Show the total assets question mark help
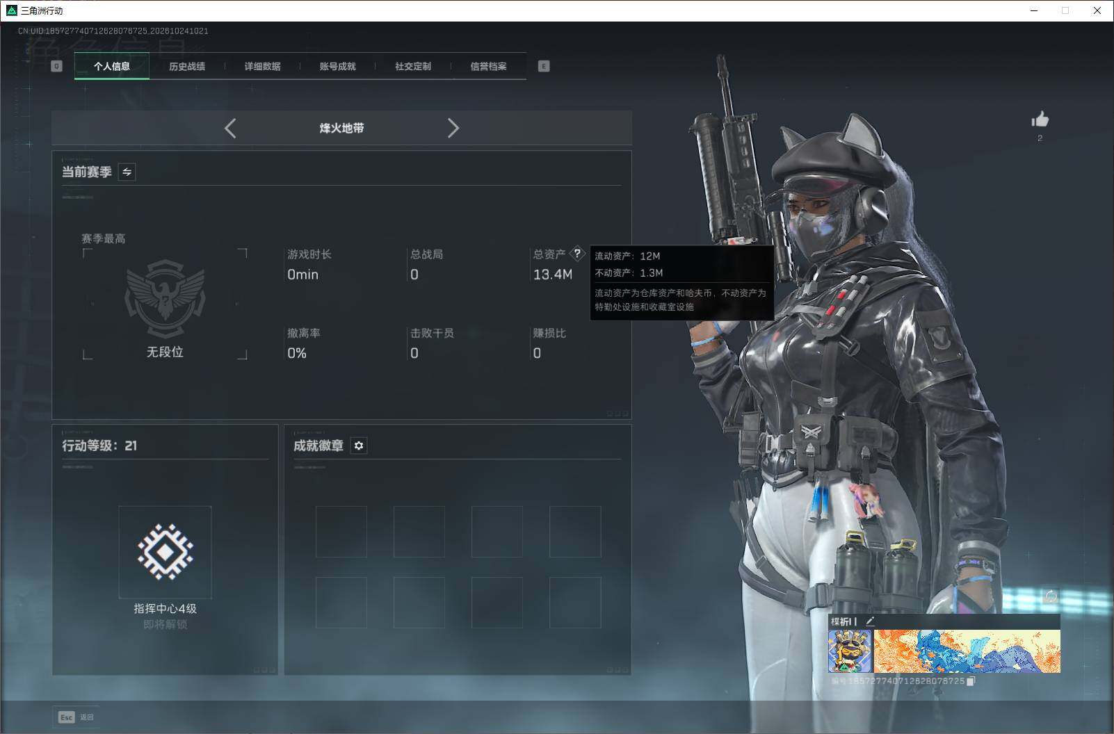Screen dimensions: 1114x734 577,254
